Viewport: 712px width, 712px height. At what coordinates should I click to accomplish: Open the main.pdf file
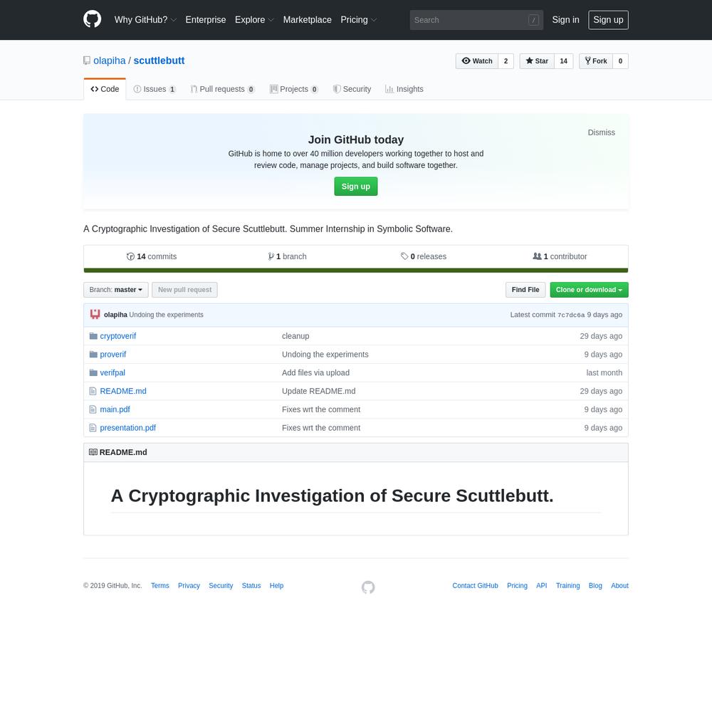[x=115, y=409]
